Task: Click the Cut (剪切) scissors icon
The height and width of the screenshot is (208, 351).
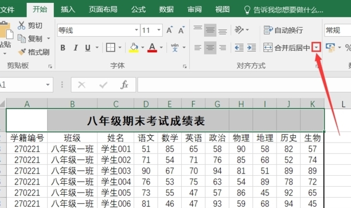Action: pyautogui.click(x=21, y=25)
